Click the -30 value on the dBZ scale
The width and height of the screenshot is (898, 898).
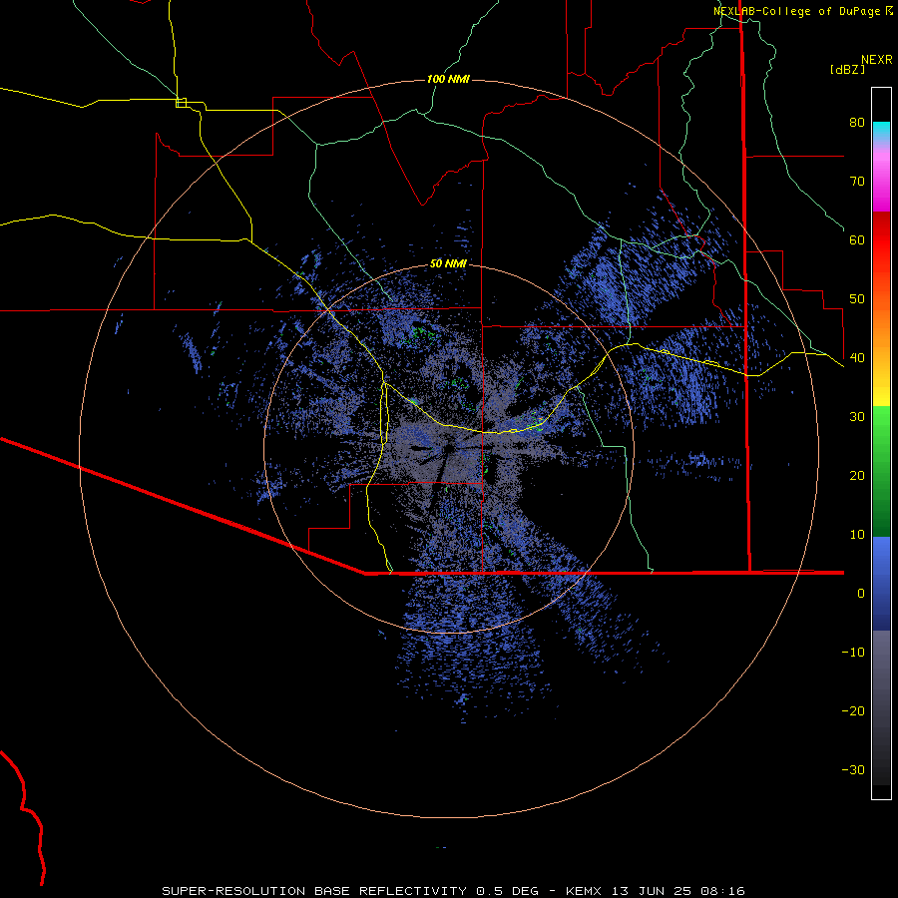click(x=853, y=770)
